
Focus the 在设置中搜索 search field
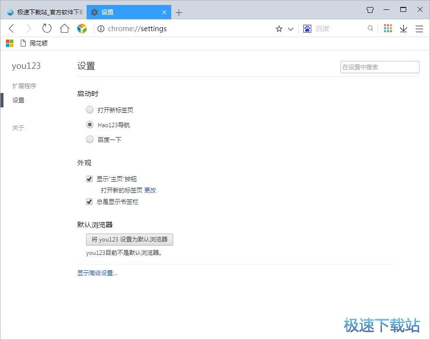coord(380,67)
